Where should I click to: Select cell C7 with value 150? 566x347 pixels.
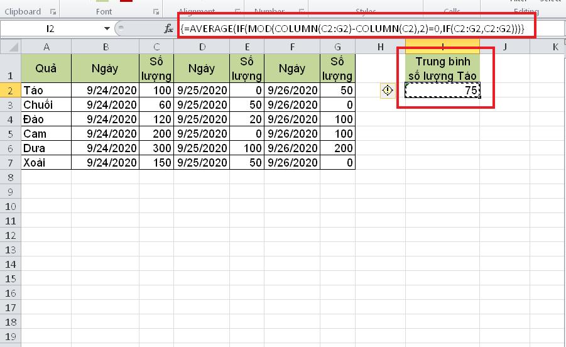point(156,162)
